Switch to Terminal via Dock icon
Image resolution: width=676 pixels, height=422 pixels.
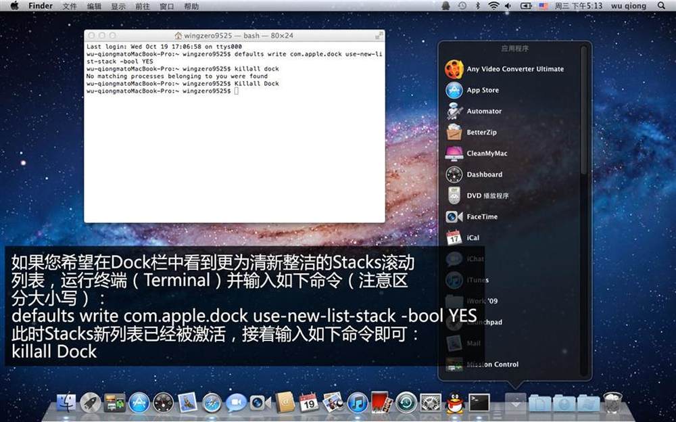(479, 402)
